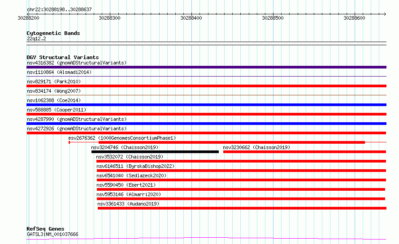Image resolution: width=399 pixels, height=244 pixels.
Task: Click the magenta GATSL3 gene line
Action: [206, 238]
